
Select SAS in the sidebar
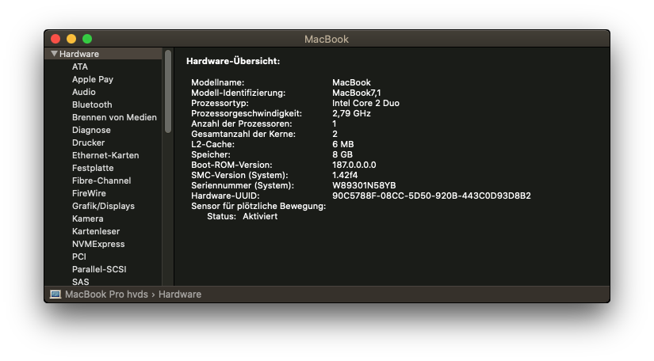pyautogui.click(x=81, y=282)
